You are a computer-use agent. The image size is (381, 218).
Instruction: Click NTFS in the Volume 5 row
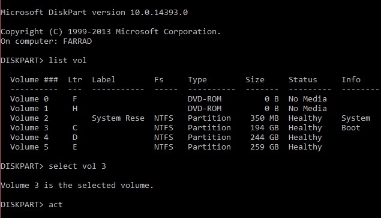(x=164, y=147)
